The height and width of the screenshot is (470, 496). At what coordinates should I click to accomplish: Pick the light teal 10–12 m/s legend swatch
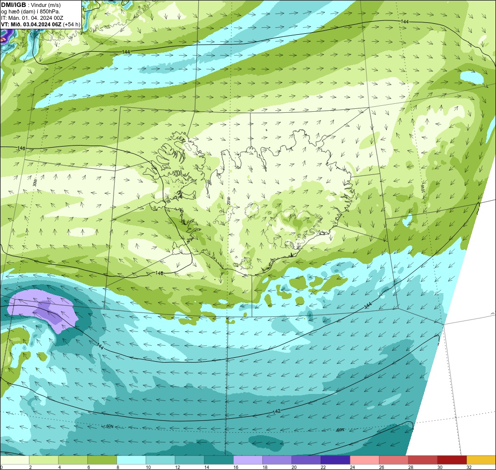(x=160, y=460)
